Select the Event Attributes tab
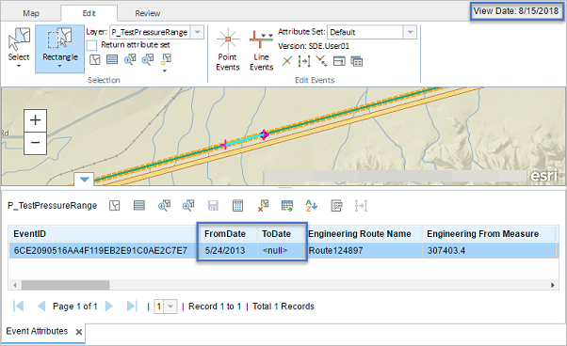This screenshot has width=567, height=346. tap(37, 331)
